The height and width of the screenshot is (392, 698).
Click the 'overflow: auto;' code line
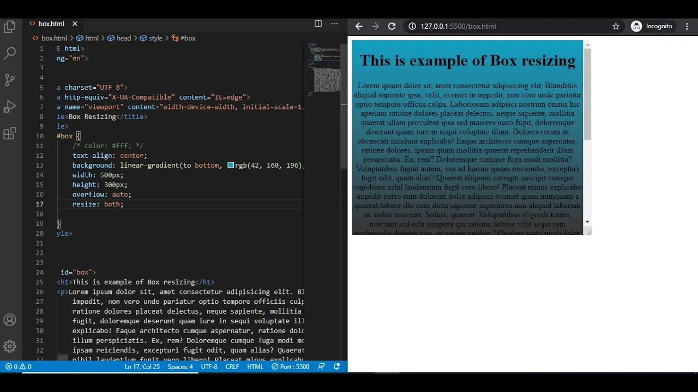102,194
